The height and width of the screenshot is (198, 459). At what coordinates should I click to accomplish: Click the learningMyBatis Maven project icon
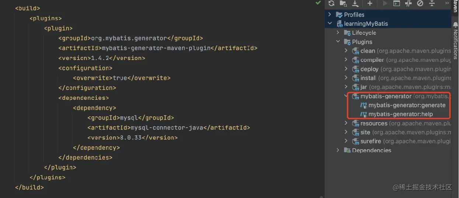pos(339,24)
